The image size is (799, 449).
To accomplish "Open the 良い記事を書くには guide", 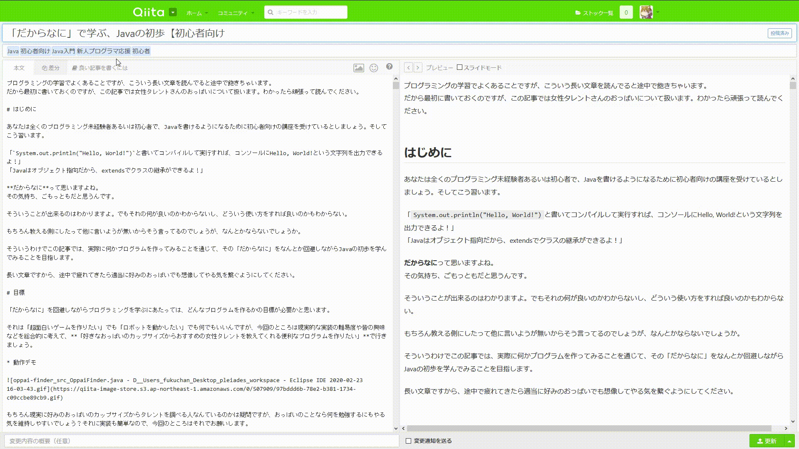I will click(x=100, y=67).
